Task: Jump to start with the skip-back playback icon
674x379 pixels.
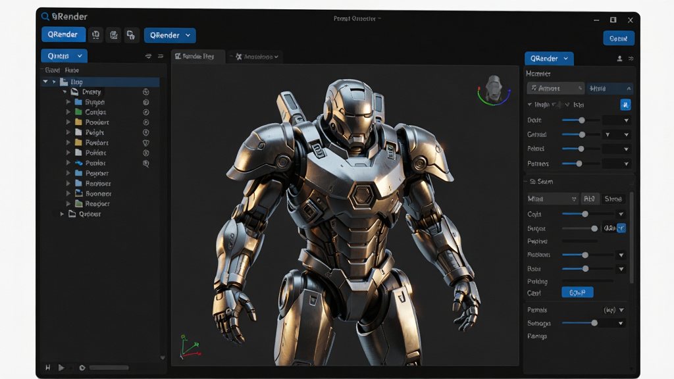Action: [47, 368]
